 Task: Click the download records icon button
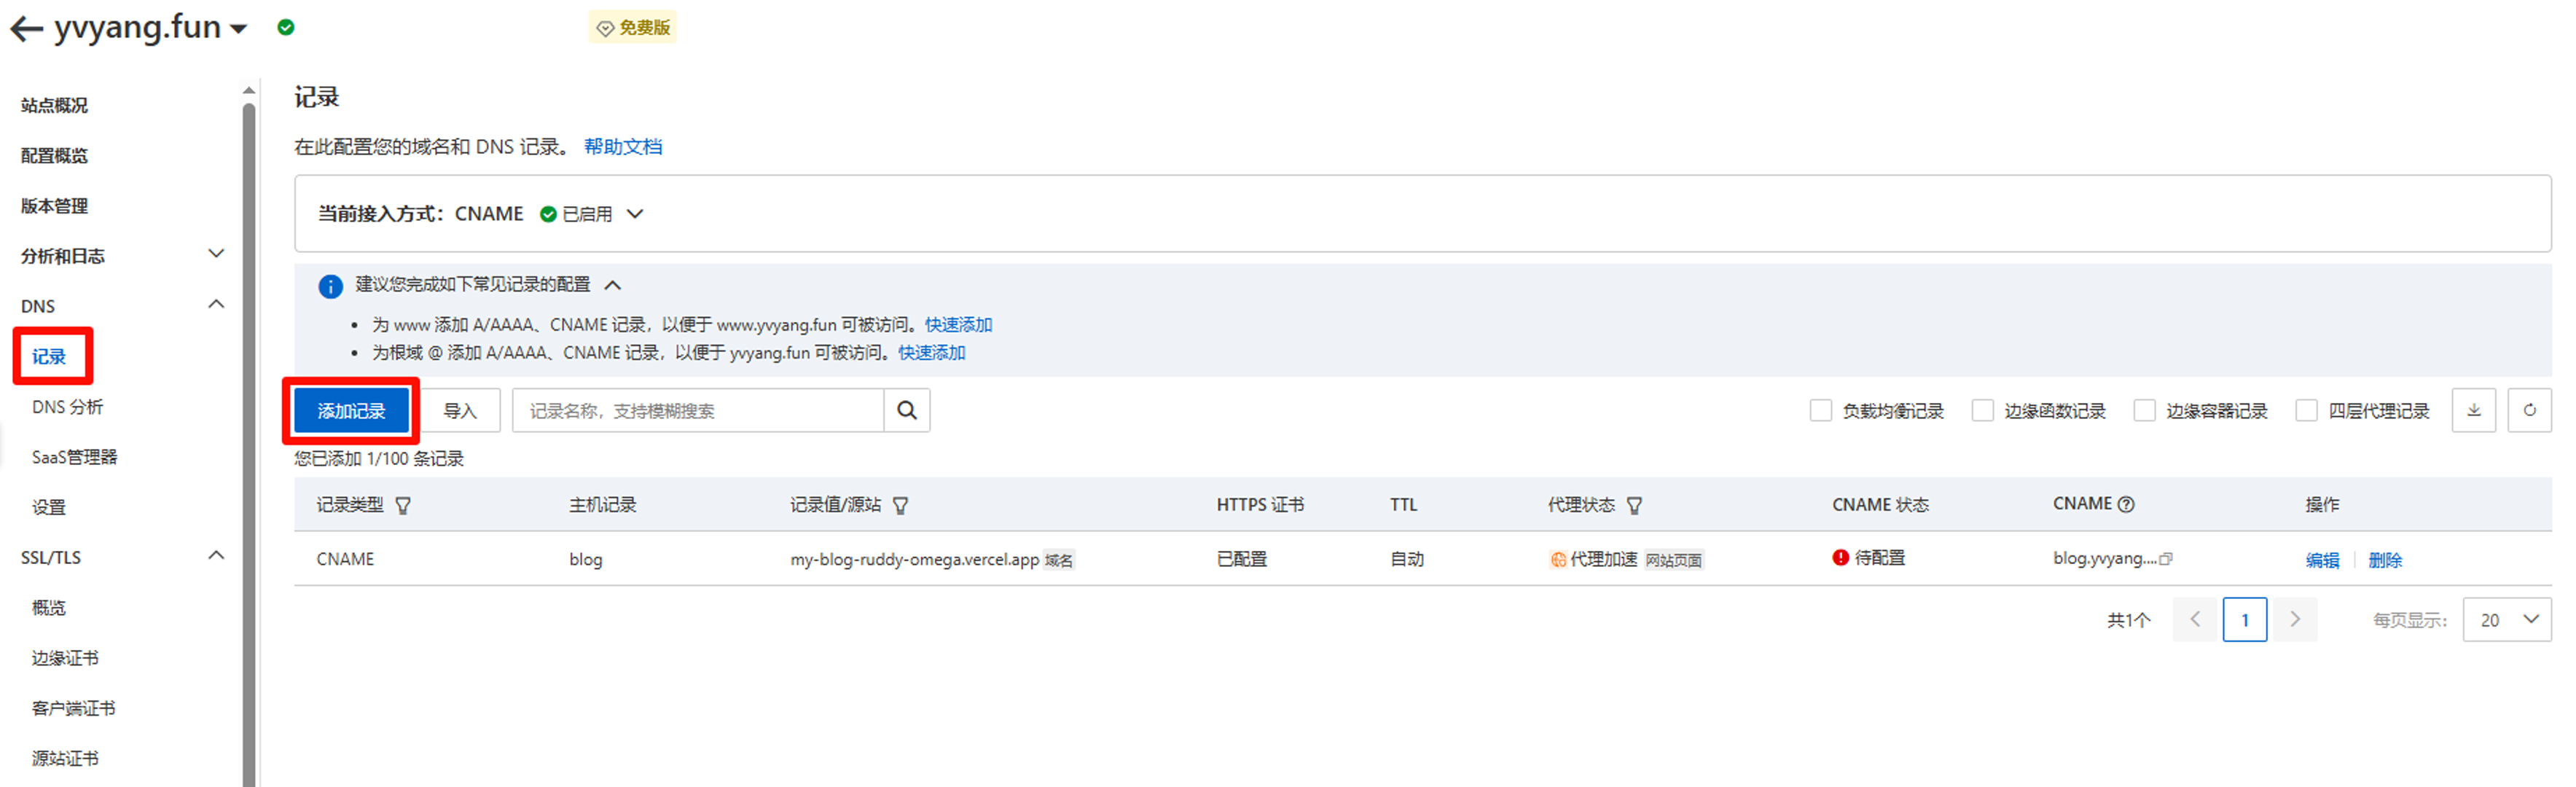coord(2473,410)
